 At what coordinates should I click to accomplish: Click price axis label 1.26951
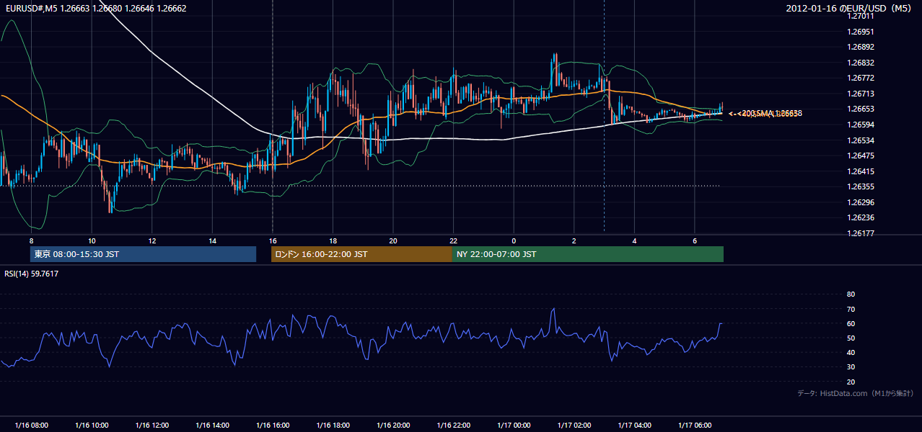[x=860, y=32]
